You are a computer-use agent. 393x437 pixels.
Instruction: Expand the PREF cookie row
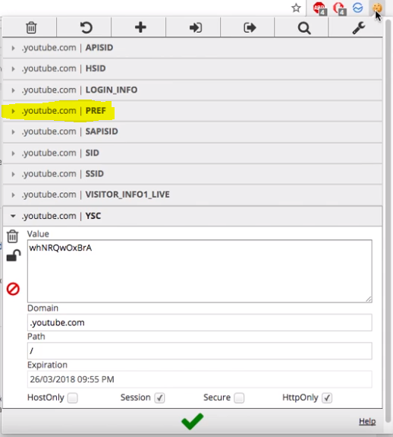[193, 111]
